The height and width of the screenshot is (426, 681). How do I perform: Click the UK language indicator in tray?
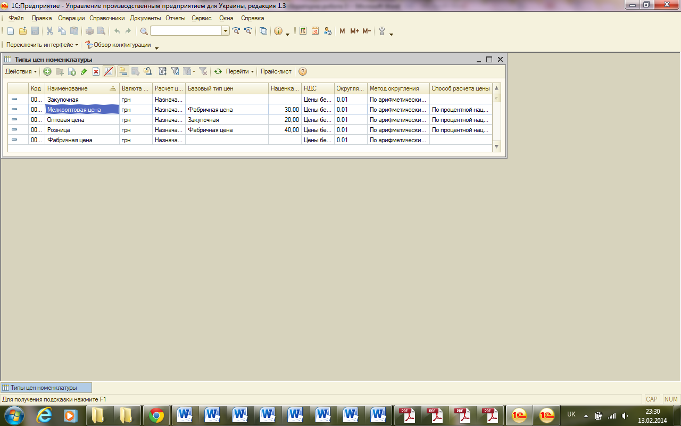571,414
